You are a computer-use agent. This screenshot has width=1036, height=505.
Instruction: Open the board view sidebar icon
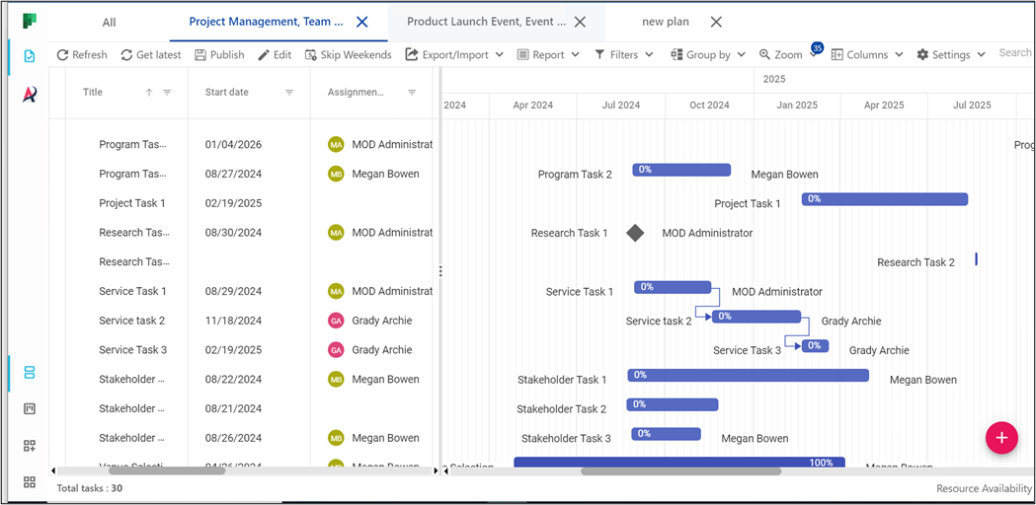point(30,408)
